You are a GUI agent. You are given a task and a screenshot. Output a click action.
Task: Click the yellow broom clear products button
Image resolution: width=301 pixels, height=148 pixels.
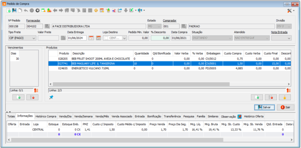[285, 97]
